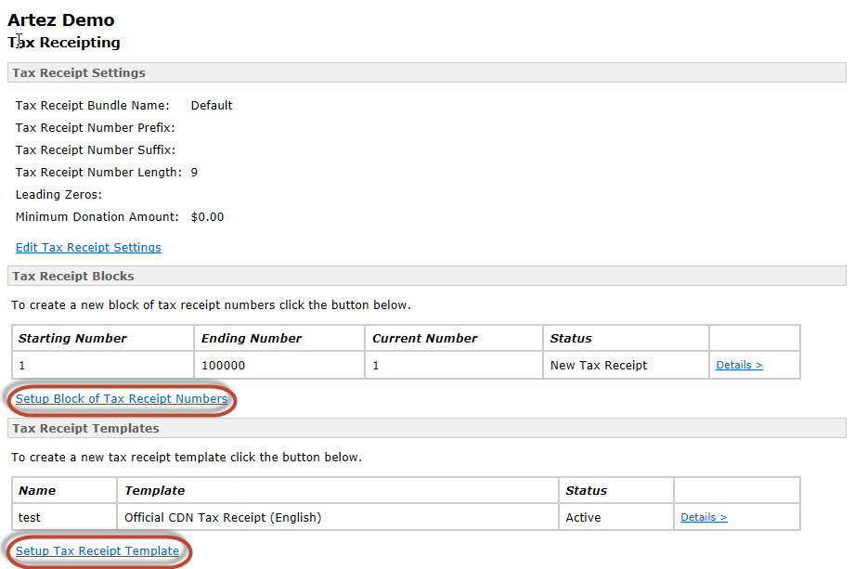This screenshot has height=569, width=854.
Task: Select the Official CDN Tax Receipt (English) cell
Action: click(223, 518)
